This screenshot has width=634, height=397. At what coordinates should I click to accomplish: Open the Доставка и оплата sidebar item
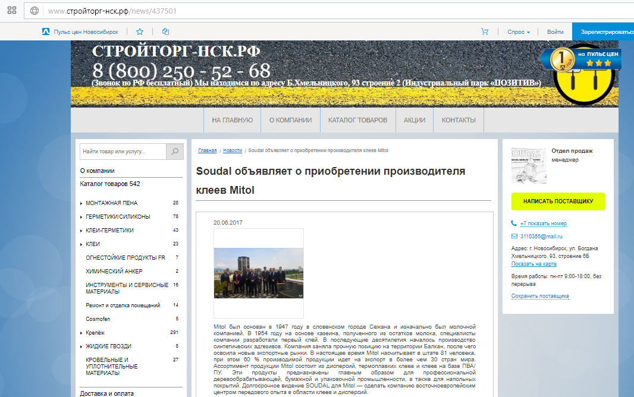106,393
